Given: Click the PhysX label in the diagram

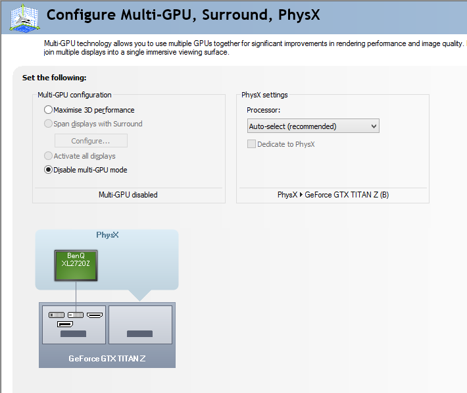Looking at the screenshot, I should (x=107, y=235).
